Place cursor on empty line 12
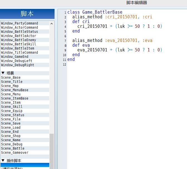Viewport: 187px width, 169px height. [x=126, y=64]
